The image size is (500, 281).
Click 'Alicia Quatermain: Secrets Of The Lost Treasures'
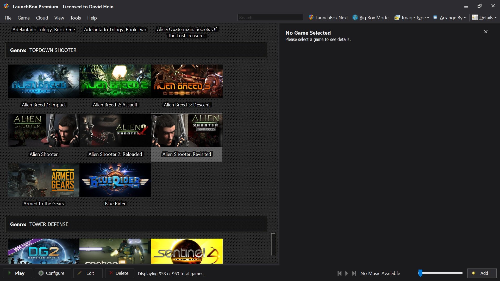pyautogui.click(x=187, y=33)
